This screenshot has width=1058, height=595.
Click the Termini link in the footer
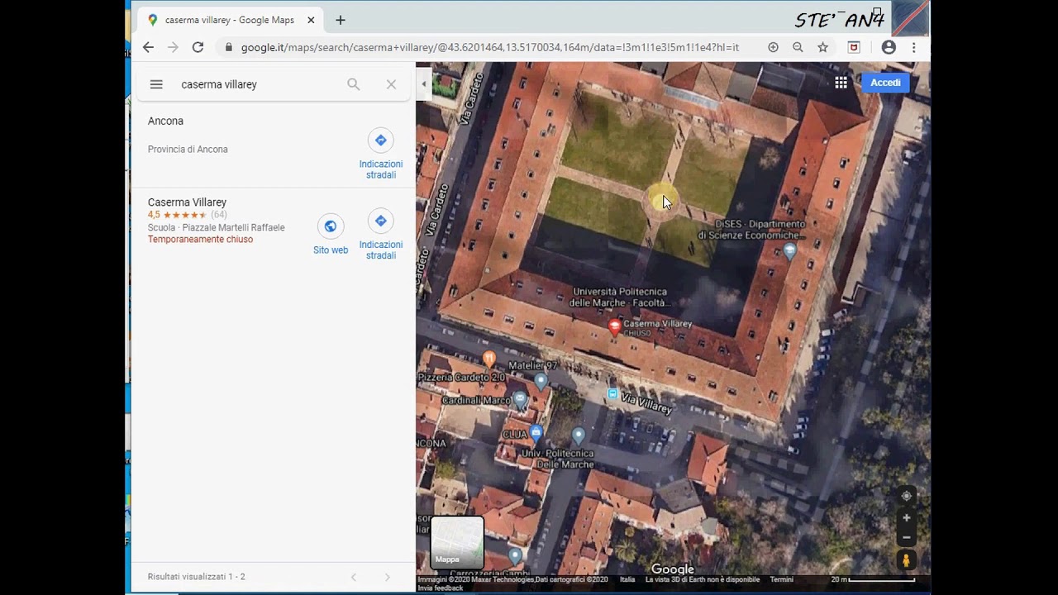(x=781, y=580)
